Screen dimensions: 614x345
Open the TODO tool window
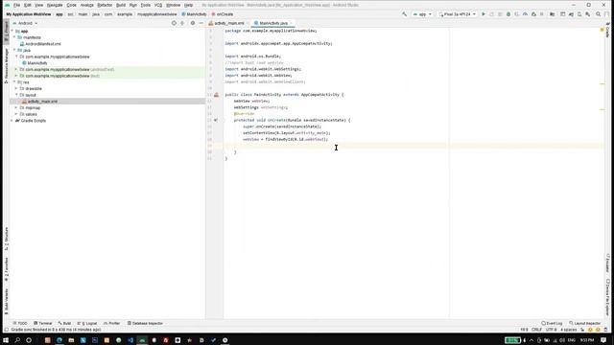[x=20, y=323]
